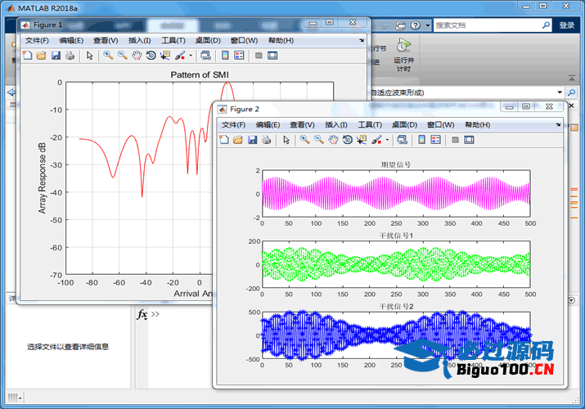Toggle Brush data tool in Figure 1
This screenshot has height=409, width=585.
coord(180,56)
